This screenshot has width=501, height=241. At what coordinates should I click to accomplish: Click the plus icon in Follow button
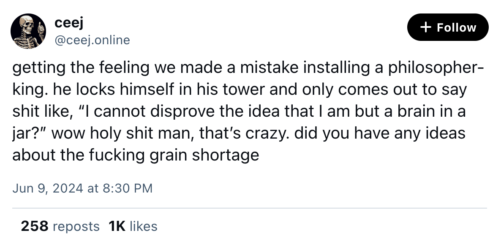pos(427,27)
